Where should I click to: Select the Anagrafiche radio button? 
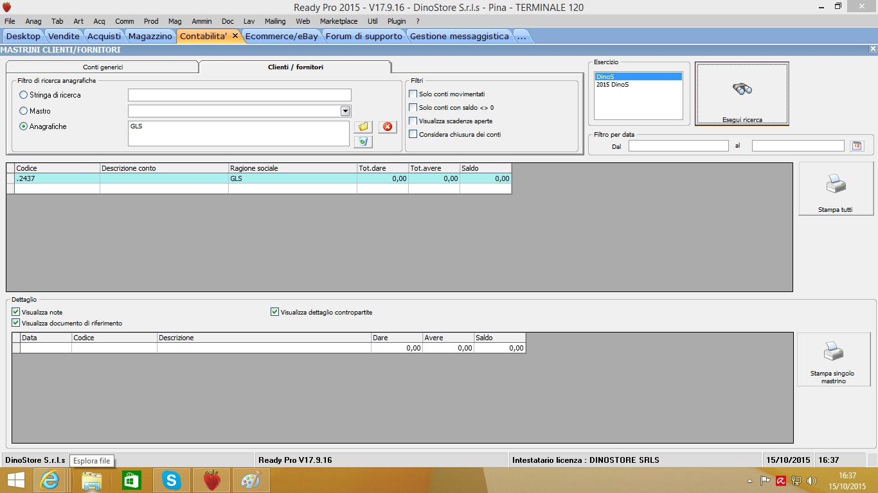[24, 126]
